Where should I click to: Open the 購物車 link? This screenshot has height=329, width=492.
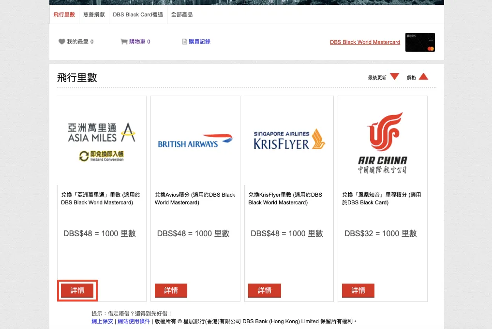(140, 42)
